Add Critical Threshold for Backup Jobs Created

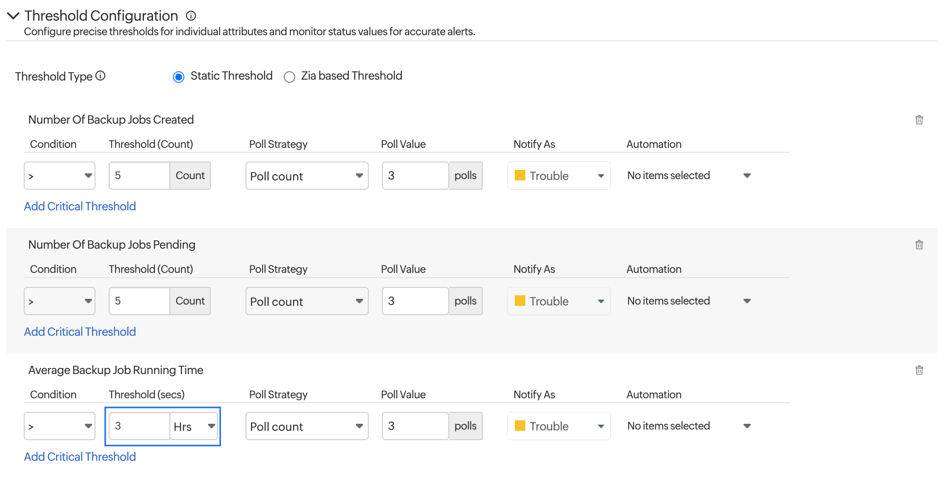click(80, 206)
